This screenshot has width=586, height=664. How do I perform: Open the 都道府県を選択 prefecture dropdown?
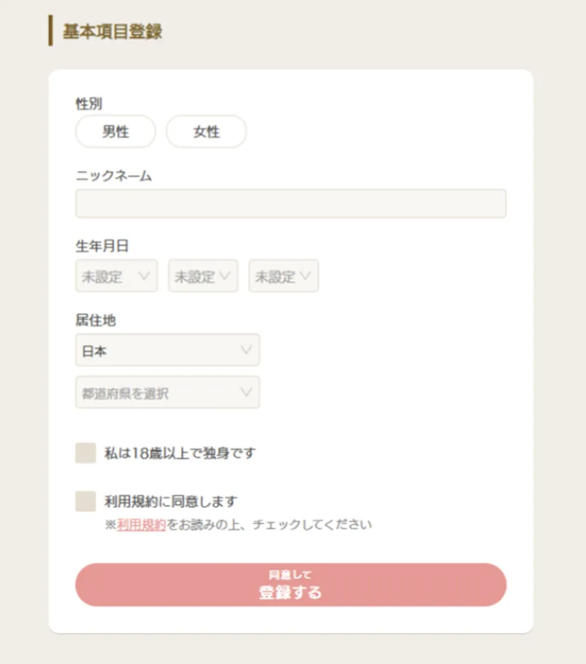[167, 392]
